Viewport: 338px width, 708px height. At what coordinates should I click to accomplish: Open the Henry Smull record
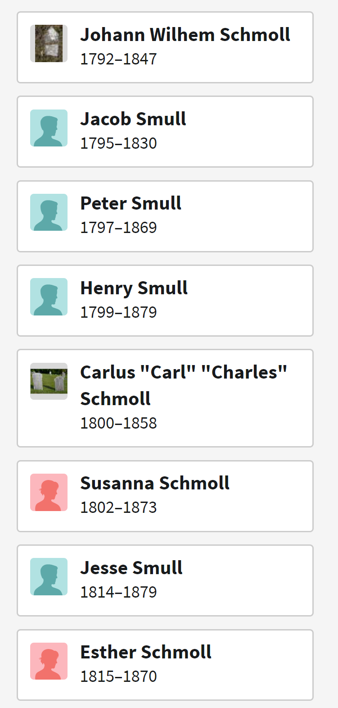point(134,288)
